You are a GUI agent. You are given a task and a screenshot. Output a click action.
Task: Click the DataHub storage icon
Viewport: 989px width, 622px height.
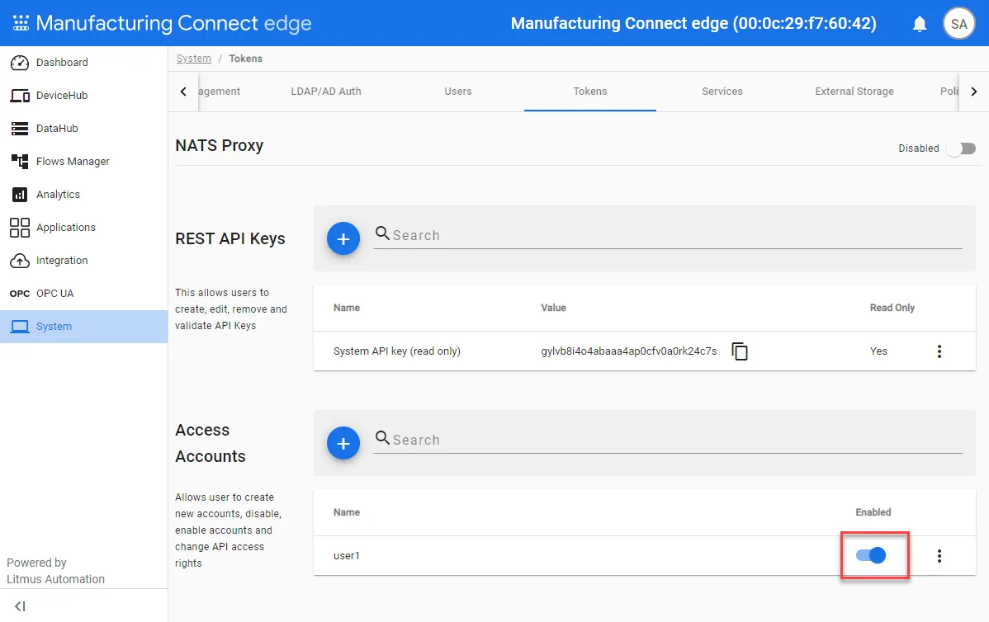pos(20,129)
